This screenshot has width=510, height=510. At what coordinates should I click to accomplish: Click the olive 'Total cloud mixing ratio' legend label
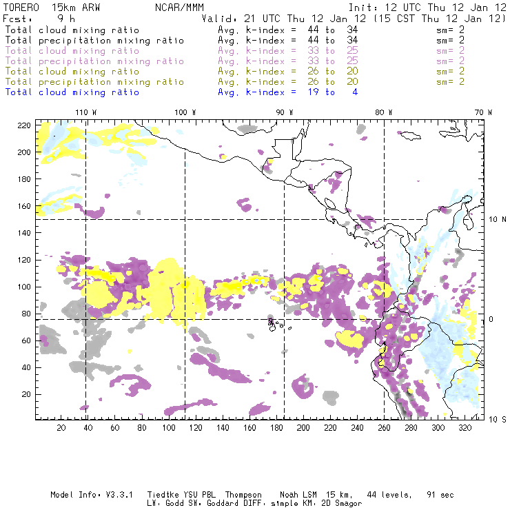[x=72, y=72]
